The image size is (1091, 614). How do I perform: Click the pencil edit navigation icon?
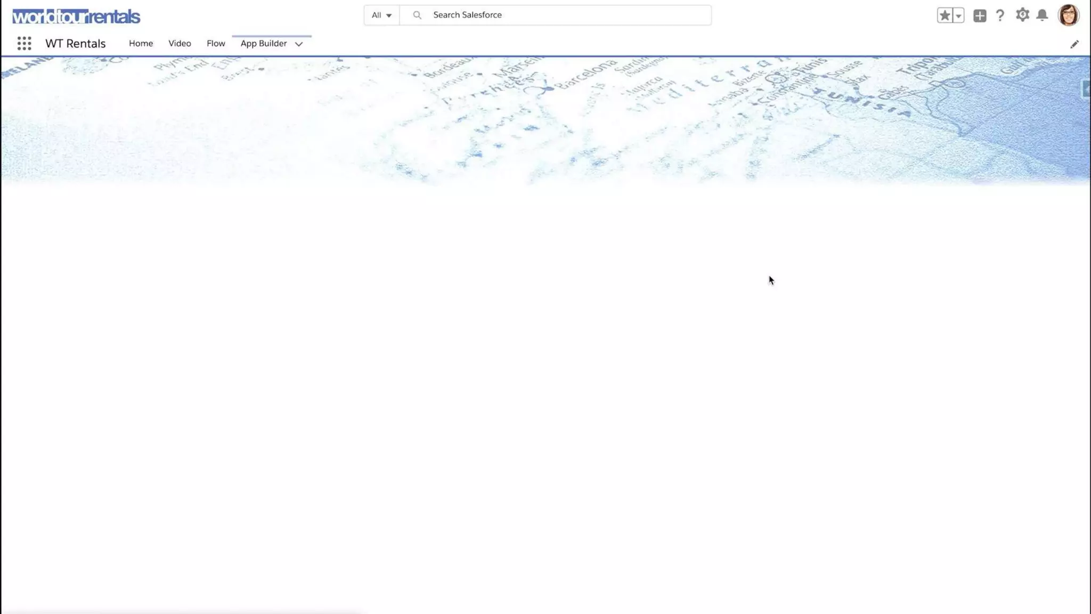click(1074, 44)
